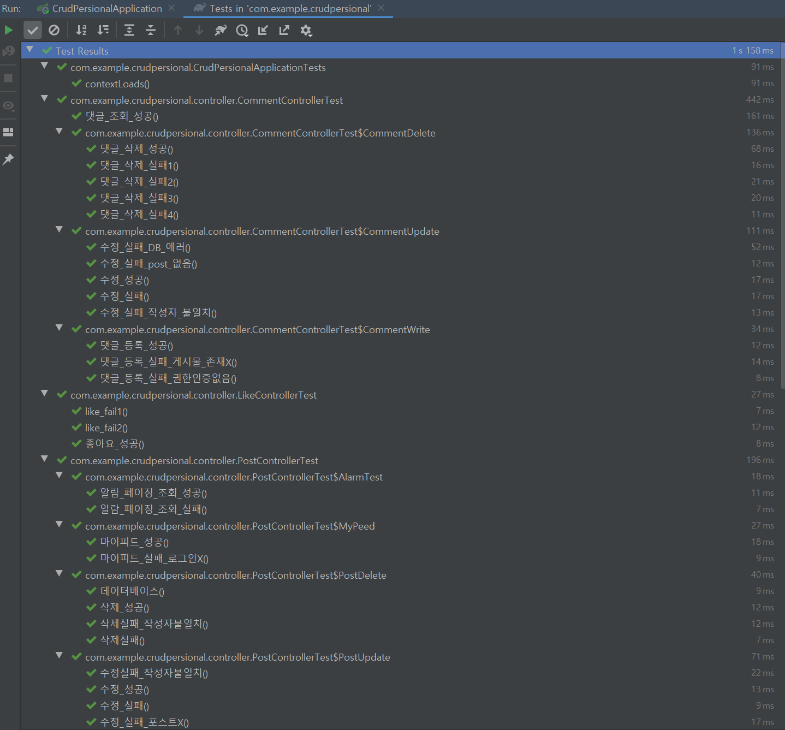
Task: Pin the Run tool window tab
Action: pyautogui.click(x=8, y=159)
